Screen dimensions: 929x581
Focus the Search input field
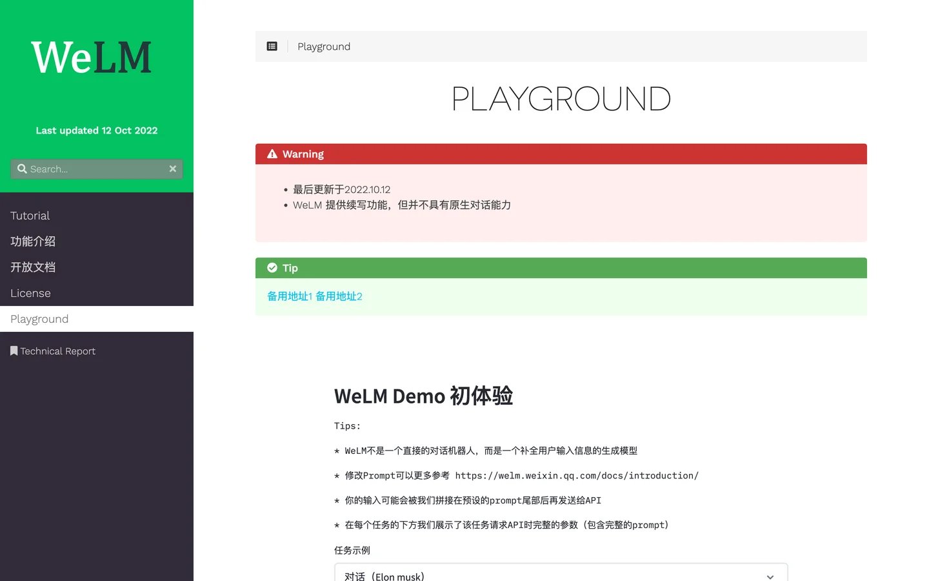[97, 169]
